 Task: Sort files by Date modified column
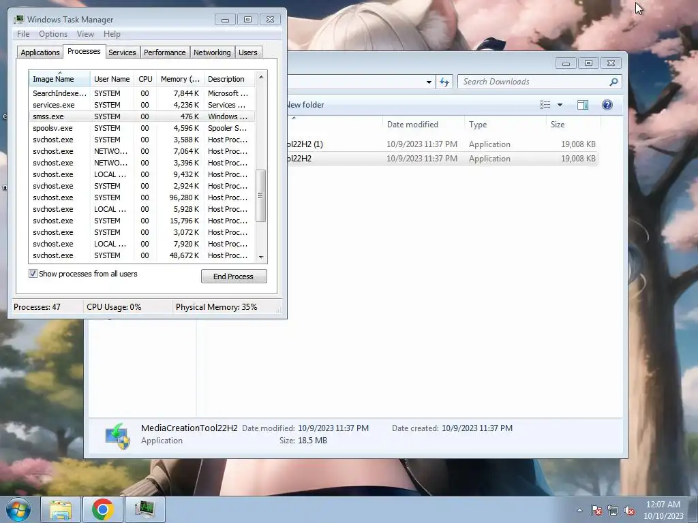click(x=423, y=125)
